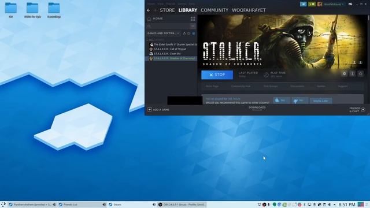Open the third desktop folder
Image resolution: width=370 pixels, height=208 pixels.
point(54,10)
